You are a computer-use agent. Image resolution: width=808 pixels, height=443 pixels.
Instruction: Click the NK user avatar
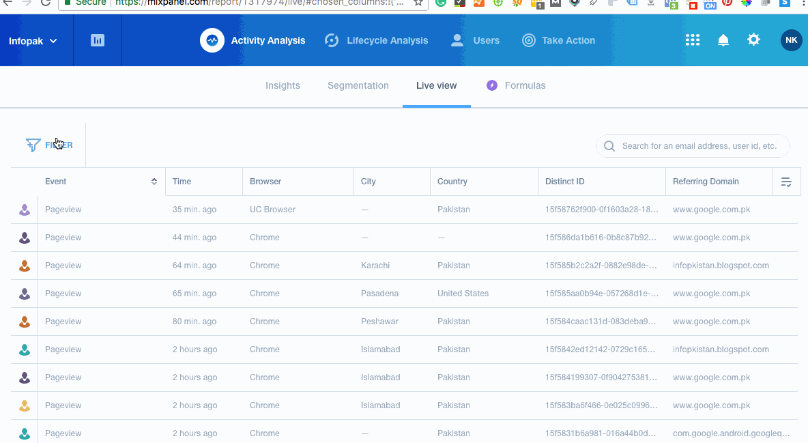point(791,40)
